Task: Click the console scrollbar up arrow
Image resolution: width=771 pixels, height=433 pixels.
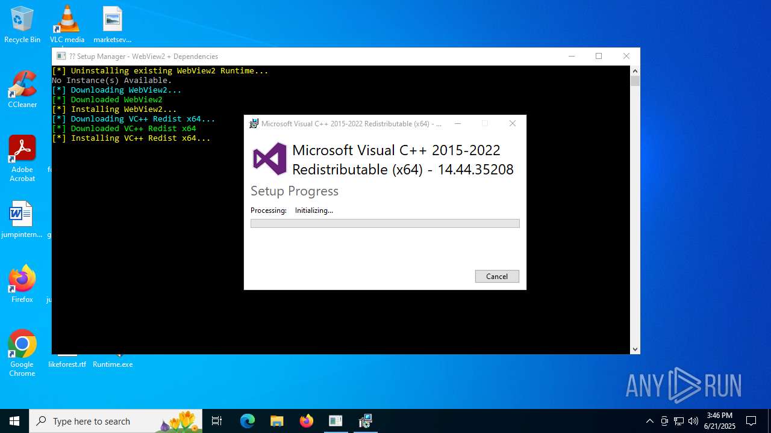Action: point(635,71)
